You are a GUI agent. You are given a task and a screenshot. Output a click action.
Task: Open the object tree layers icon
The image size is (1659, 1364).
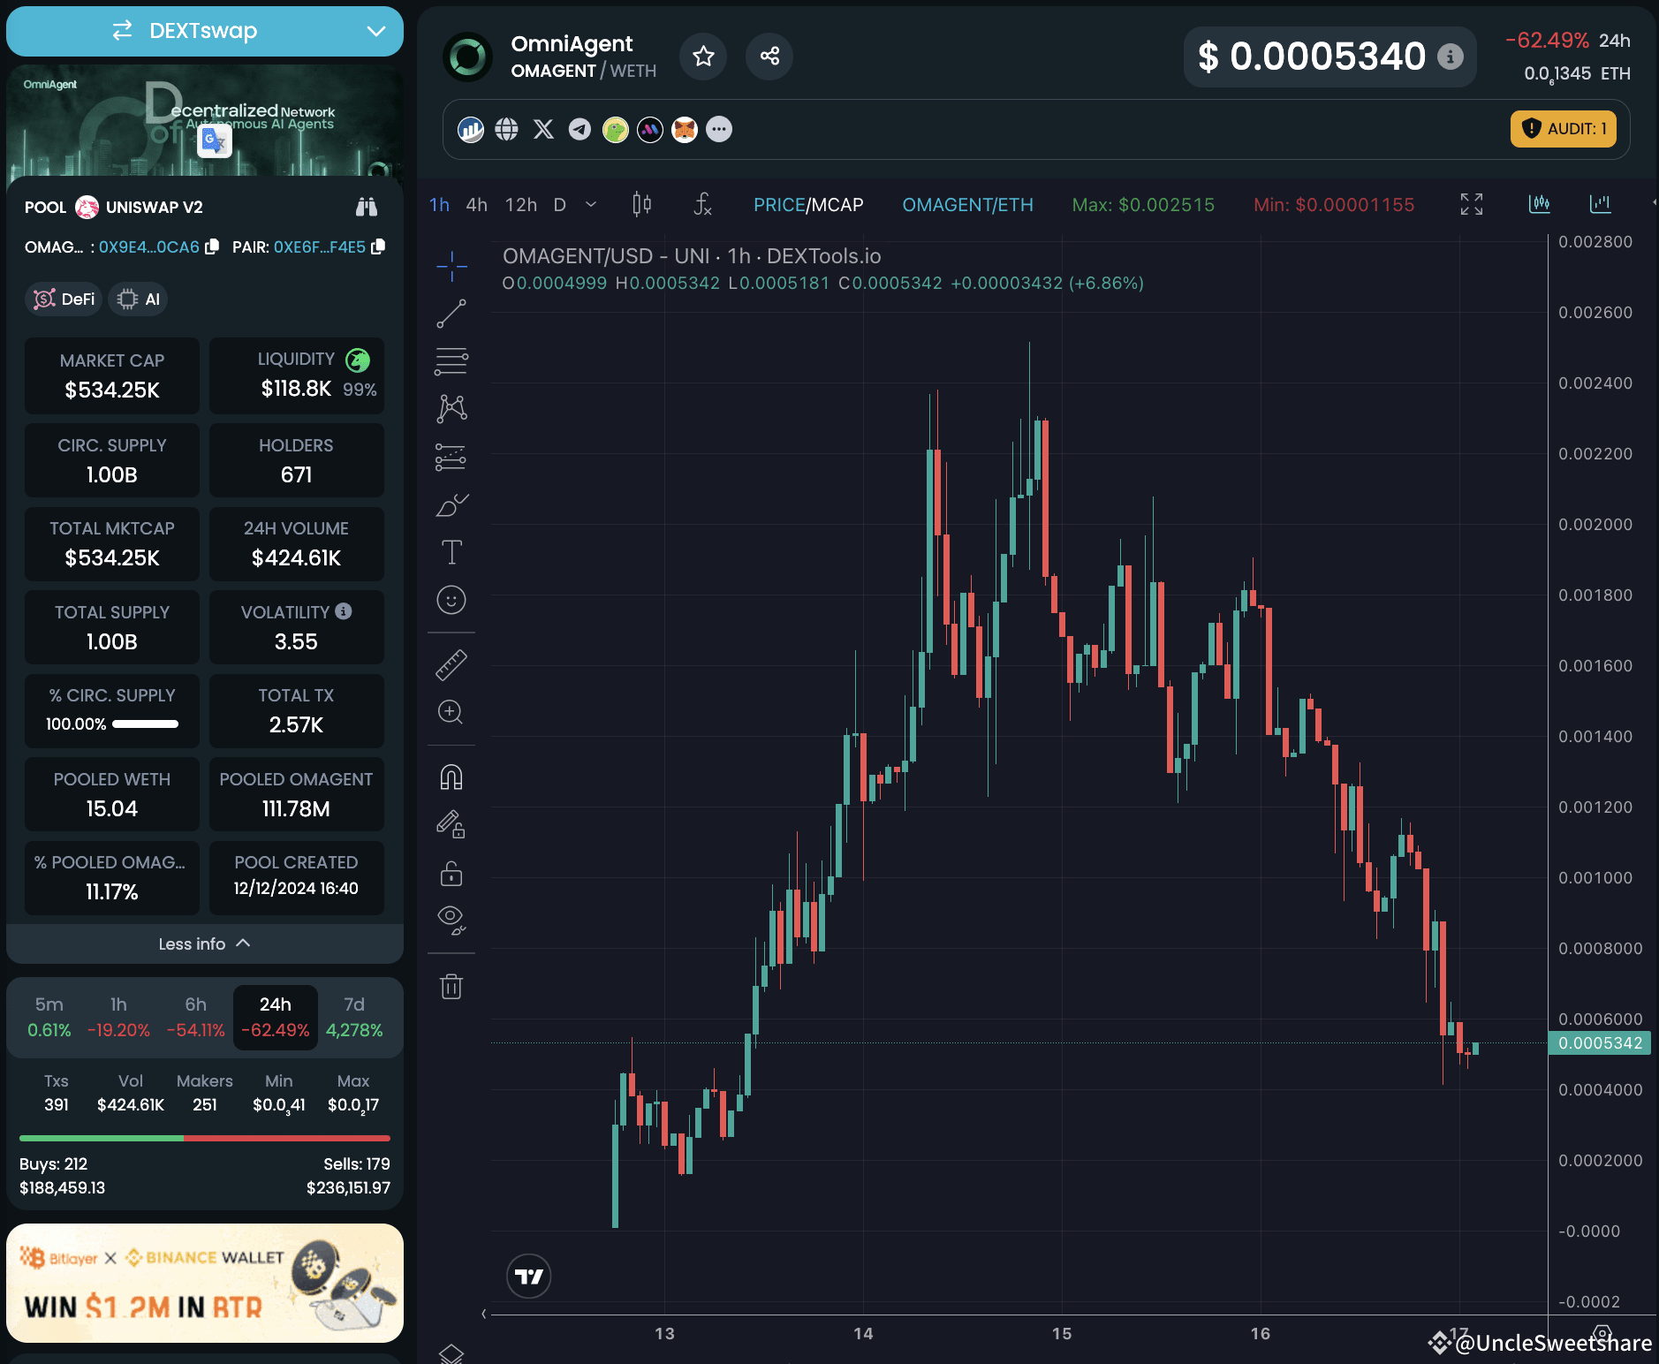pyautogui.click(x=451, y=1353)
